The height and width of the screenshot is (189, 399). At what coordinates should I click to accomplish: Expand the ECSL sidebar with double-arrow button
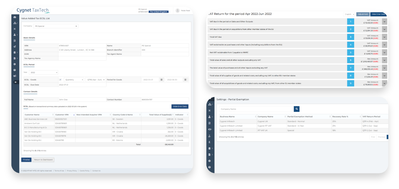(x=15, y=82)
